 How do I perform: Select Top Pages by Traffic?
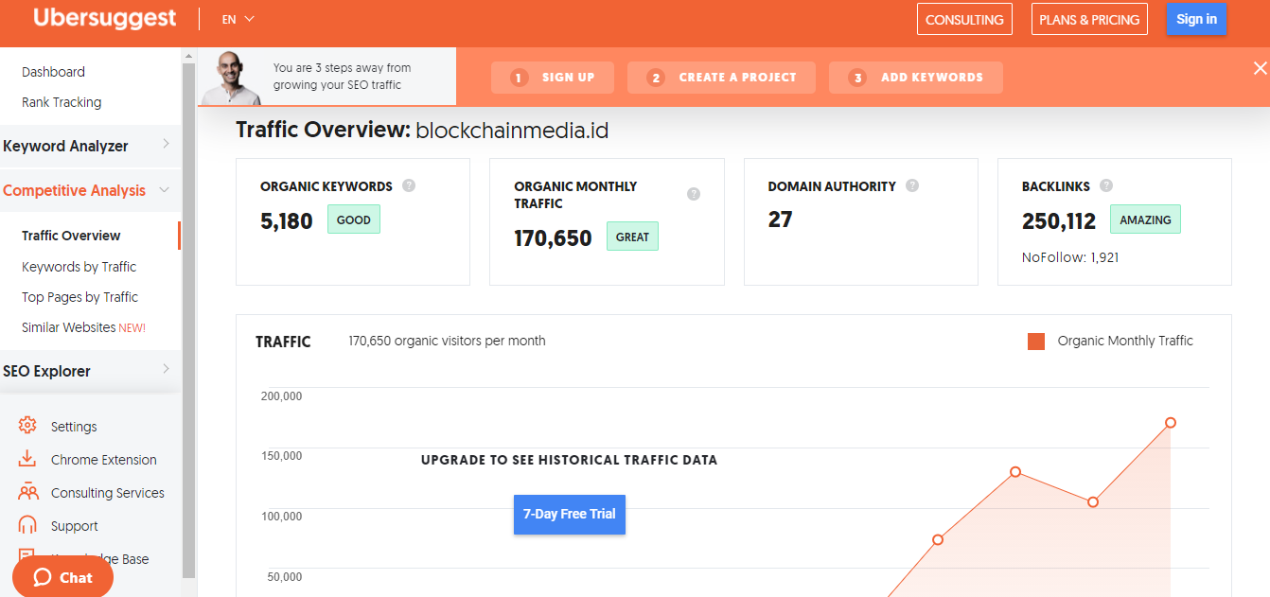(x=79, y=297)
